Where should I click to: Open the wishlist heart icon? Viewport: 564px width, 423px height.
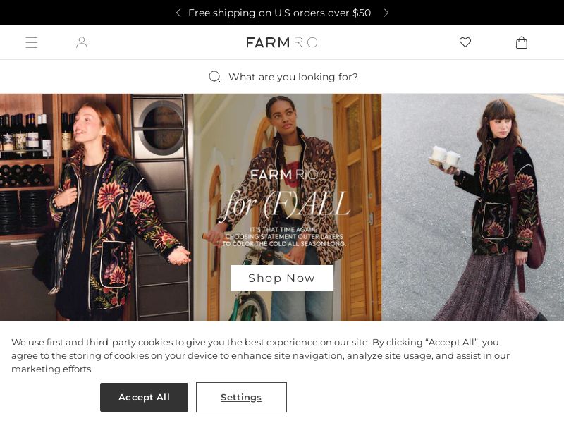[465, 42]
